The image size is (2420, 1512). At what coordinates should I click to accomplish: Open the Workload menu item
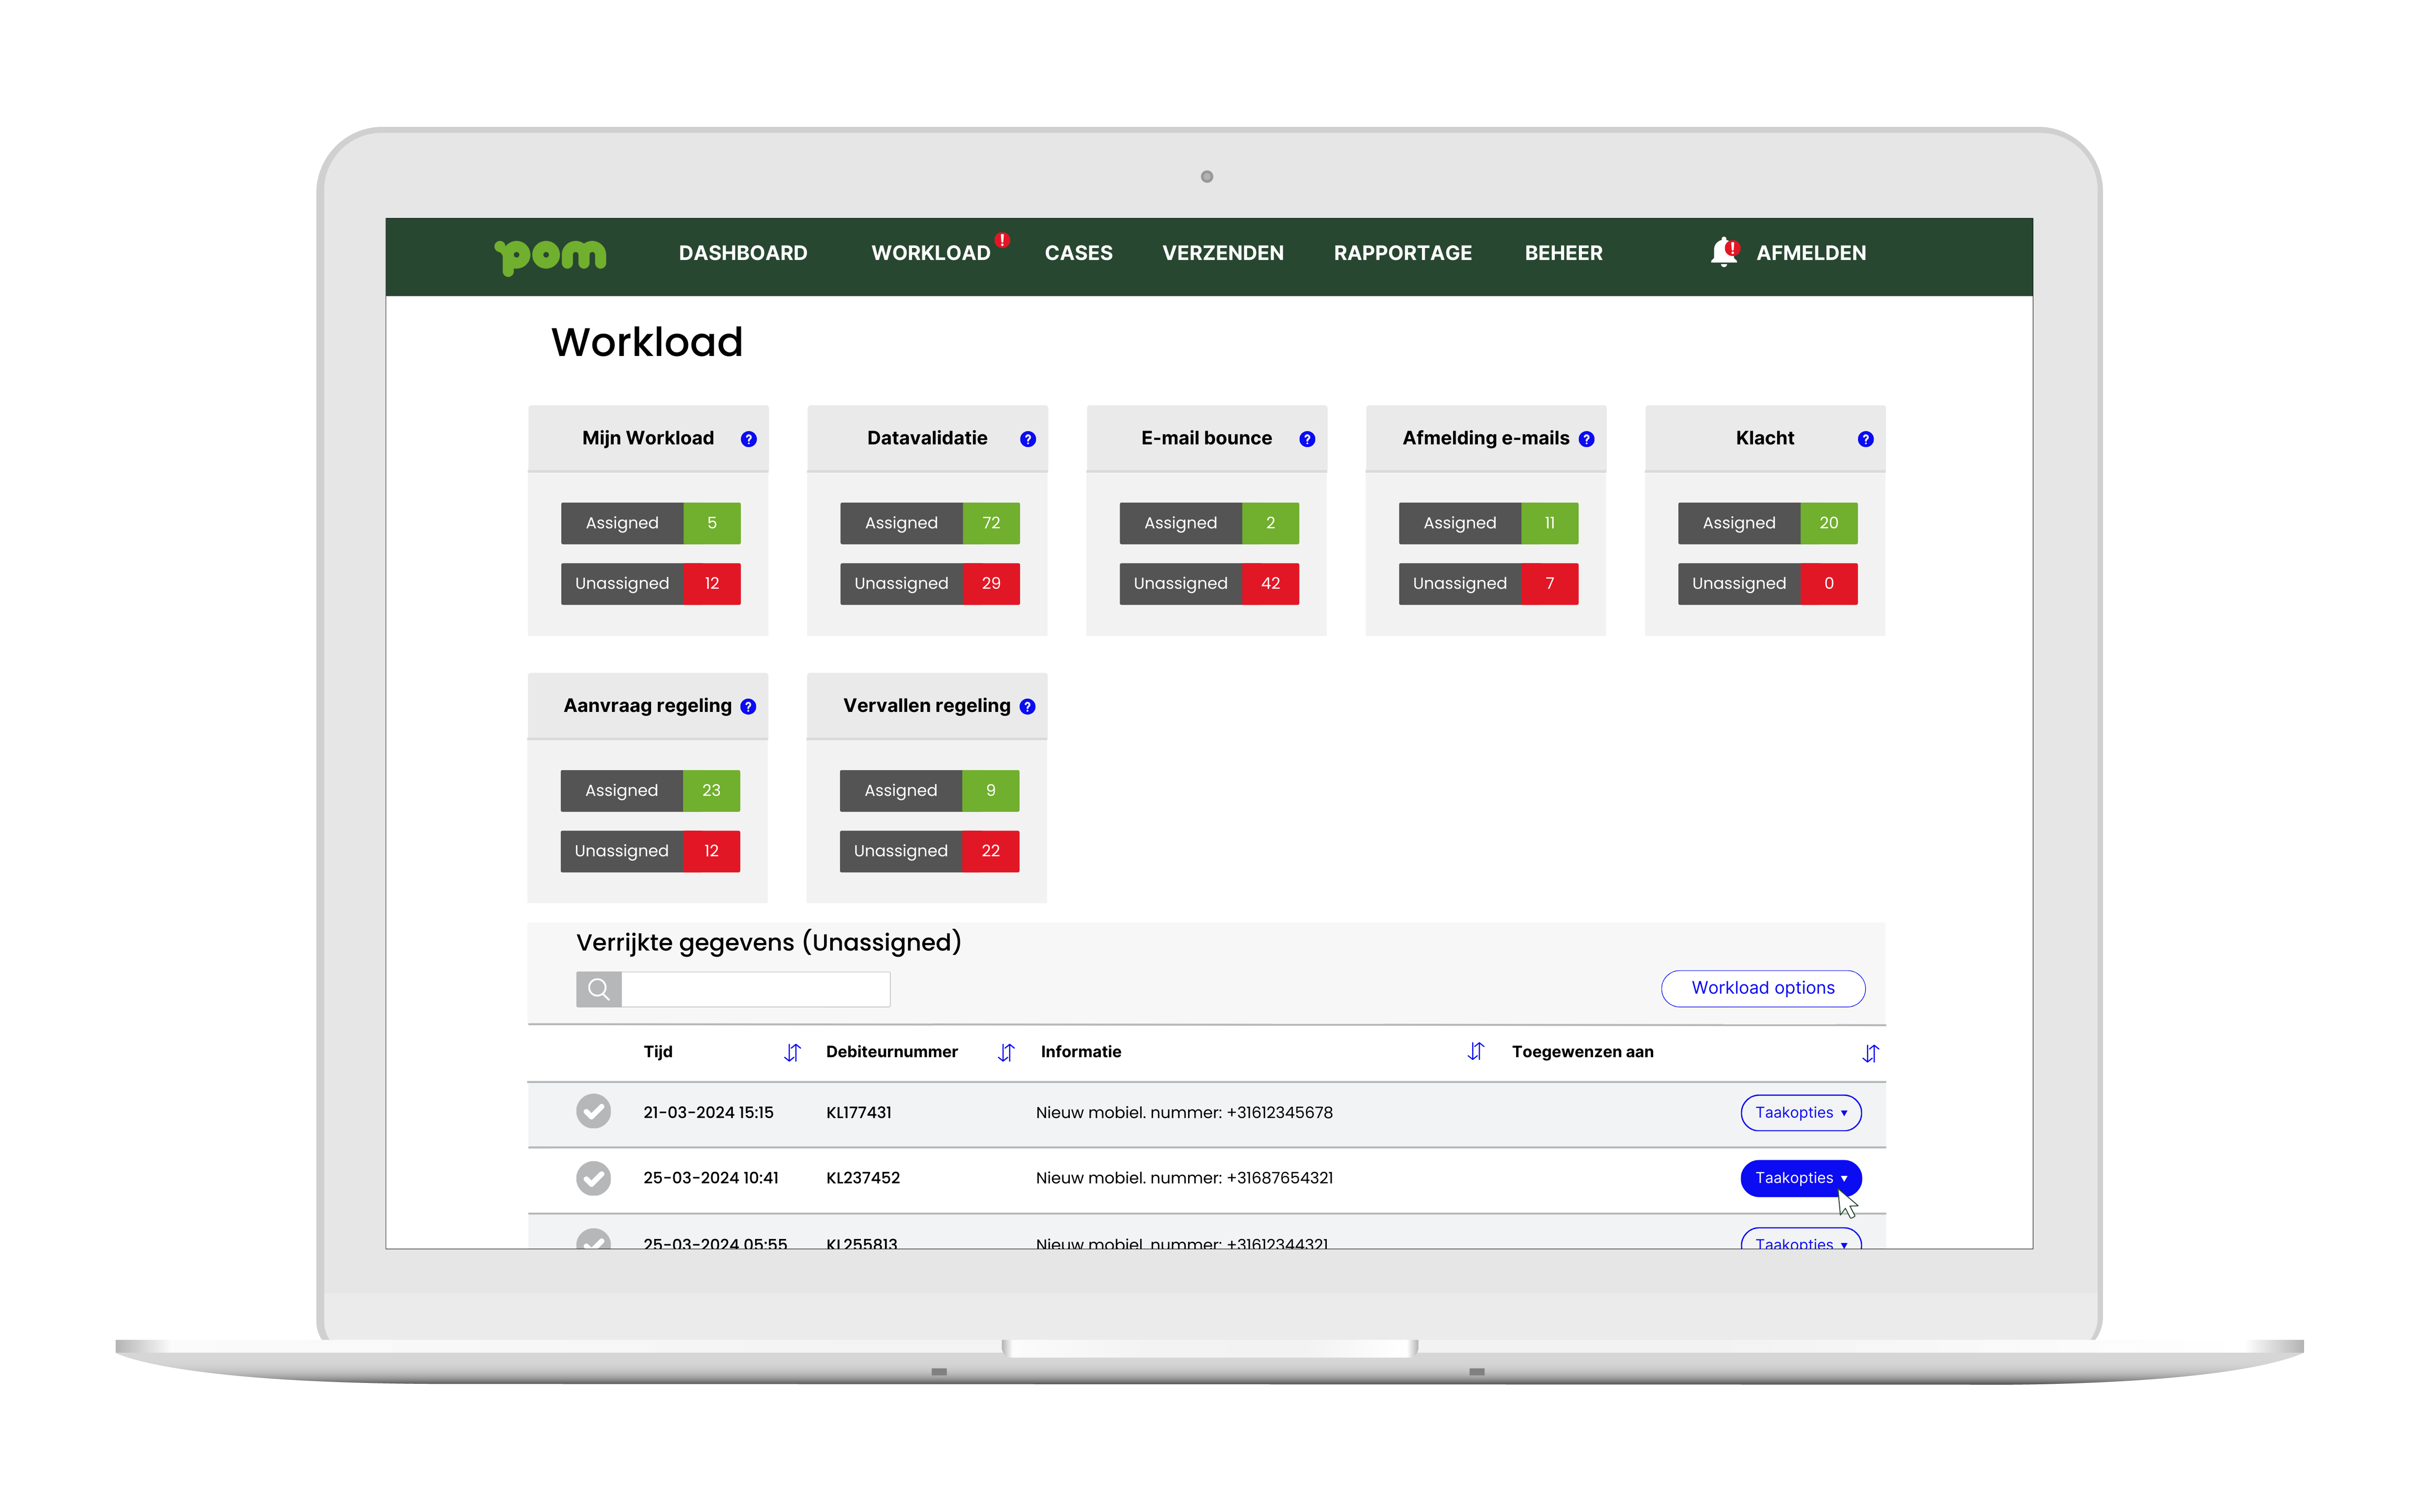931,253
